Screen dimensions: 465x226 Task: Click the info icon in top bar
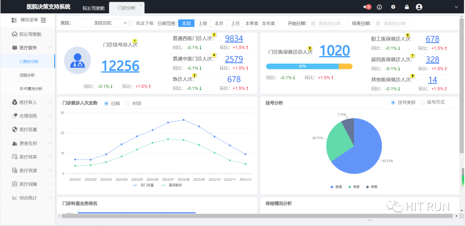(x=379, y=7)
